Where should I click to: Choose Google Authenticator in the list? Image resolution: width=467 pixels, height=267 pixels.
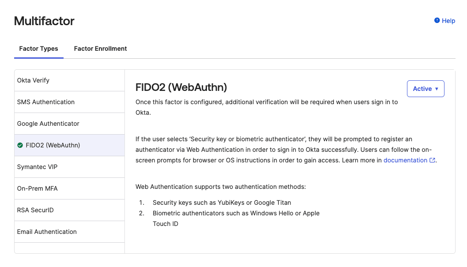tap(69, 124)
